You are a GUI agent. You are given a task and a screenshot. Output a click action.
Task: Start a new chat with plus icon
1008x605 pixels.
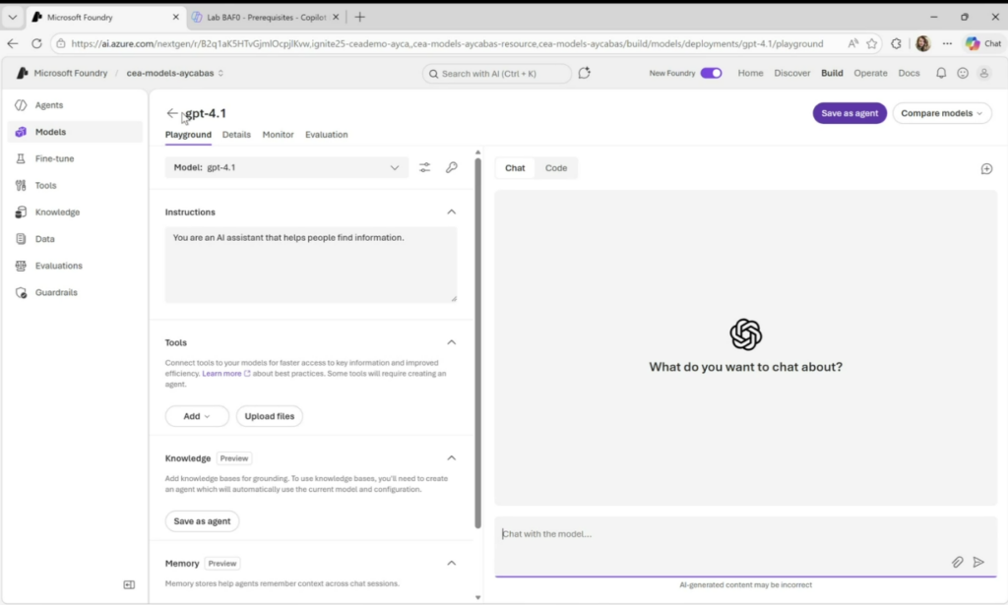tap(986, 169)
